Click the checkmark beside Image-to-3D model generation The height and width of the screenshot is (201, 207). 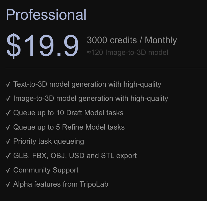(8, 99)
